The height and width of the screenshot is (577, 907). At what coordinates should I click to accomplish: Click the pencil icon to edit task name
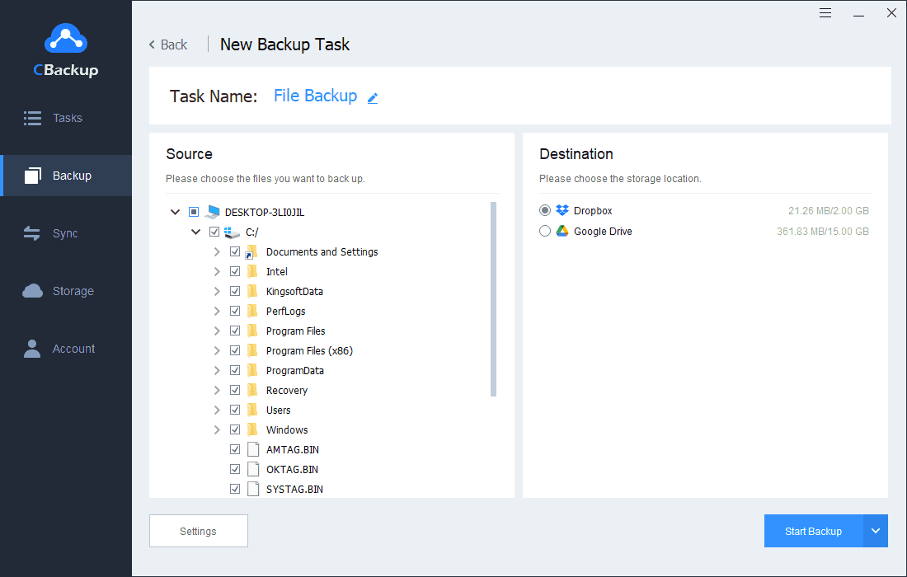(373, 98)
